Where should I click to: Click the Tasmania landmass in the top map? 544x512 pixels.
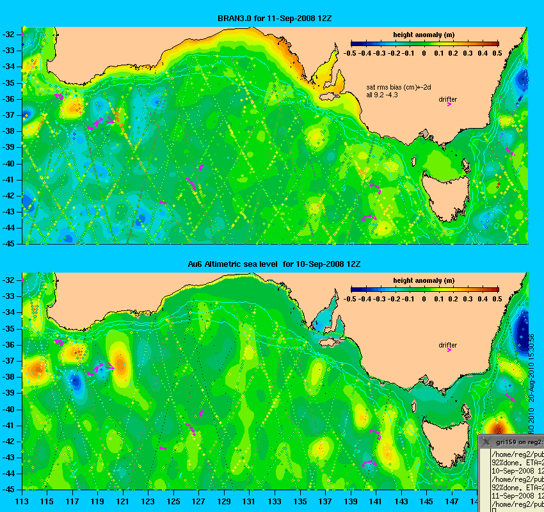coord(446,196)
